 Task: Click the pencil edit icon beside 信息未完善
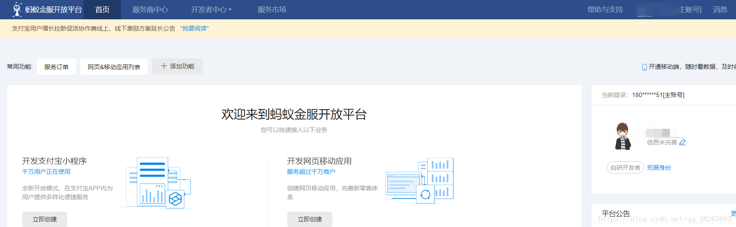coord(682,142)
